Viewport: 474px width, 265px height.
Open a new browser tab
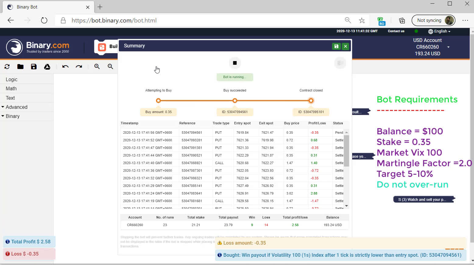point(100,7)
